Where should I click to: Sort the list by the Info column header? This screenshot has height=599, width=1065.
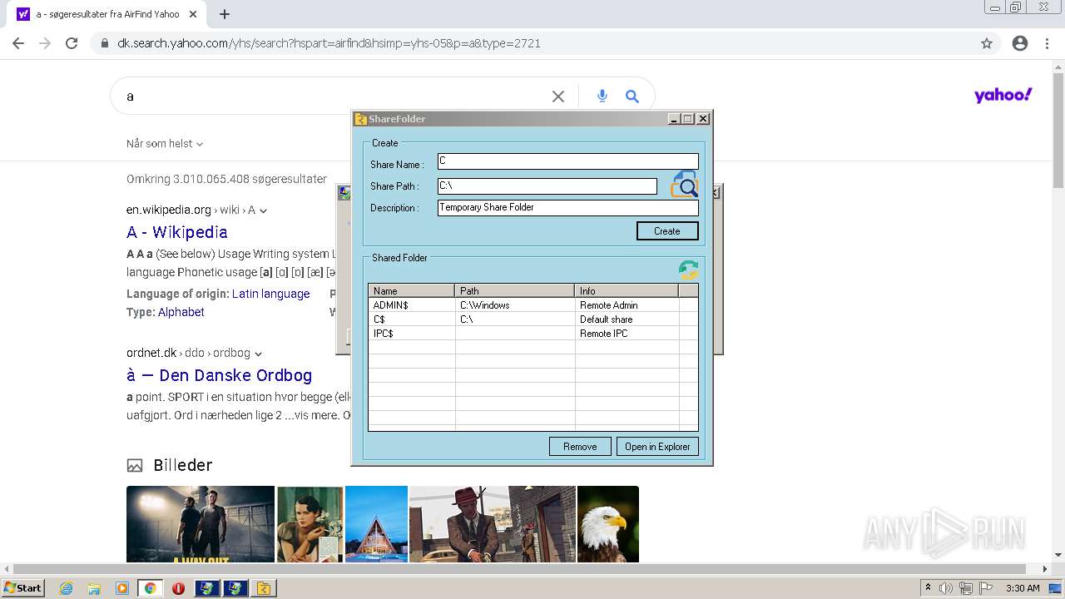coord(627,291)
